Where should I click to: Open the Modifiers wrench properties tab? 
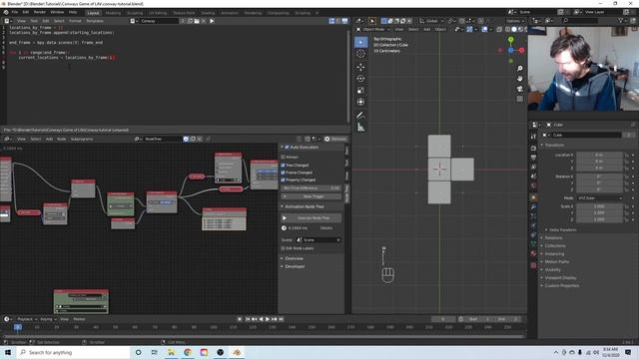click(533, 206)
